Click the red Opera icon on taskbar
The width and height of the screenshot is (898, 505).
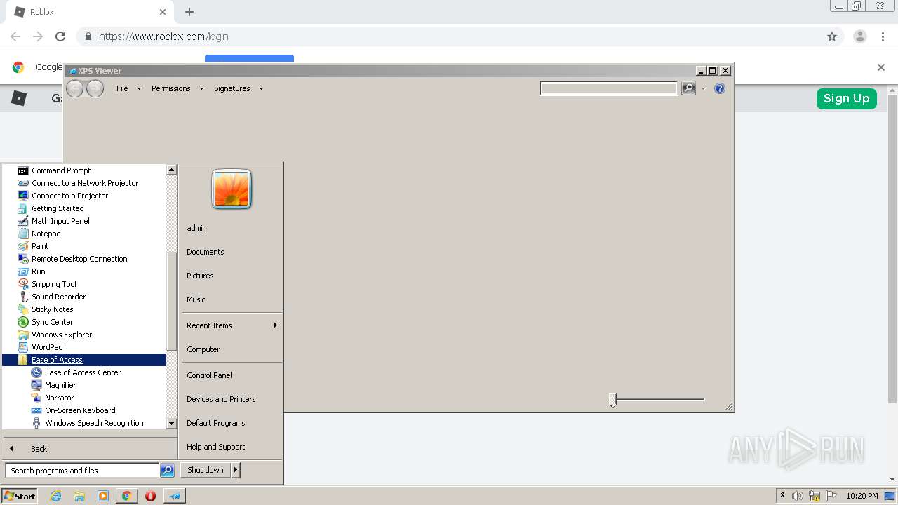(150, 496)
